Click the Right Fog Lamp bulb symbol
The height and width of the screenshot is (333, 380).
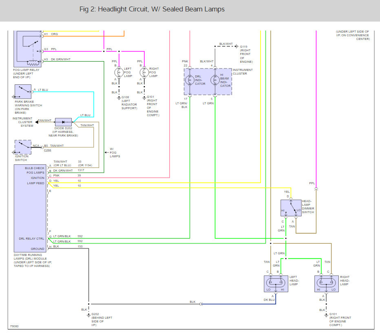tap(144, 73)
